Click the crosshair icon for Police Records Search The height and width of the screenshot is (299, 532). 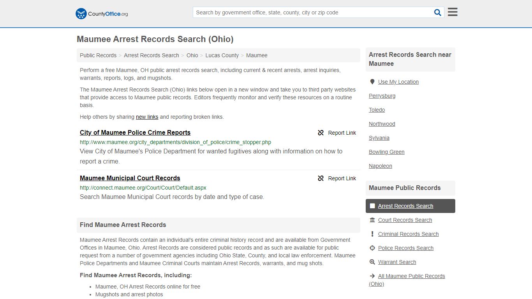click(372, 248)
